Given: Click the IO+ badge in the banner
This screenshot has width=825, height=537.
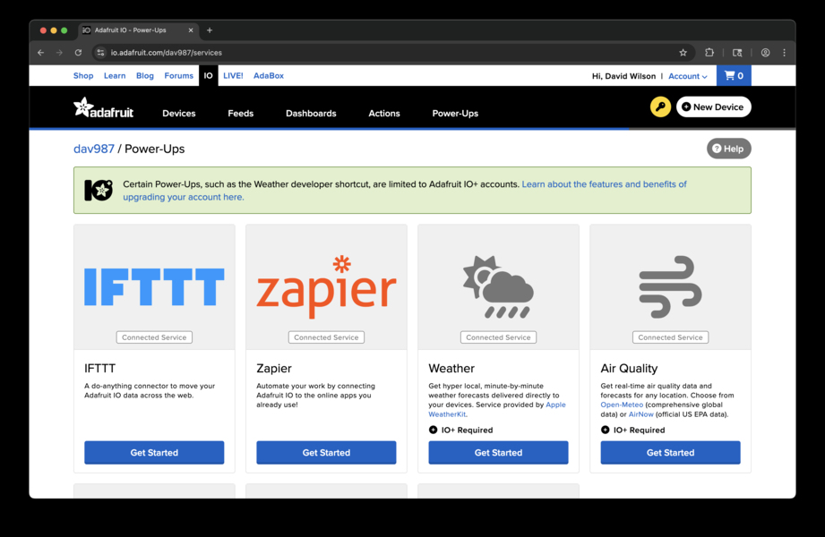Looking at the screenshot, I should pyautogui.click(x=99, y=189).
